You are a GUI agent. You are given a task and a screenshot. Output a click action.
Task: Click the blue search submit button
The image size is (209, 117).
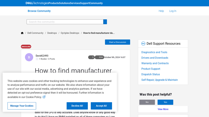coord(105,22)
